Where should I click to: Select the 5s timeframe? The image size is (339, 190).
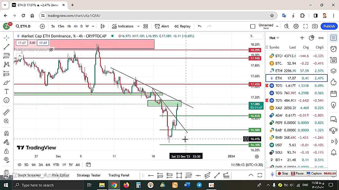click(x=53, y=26)
